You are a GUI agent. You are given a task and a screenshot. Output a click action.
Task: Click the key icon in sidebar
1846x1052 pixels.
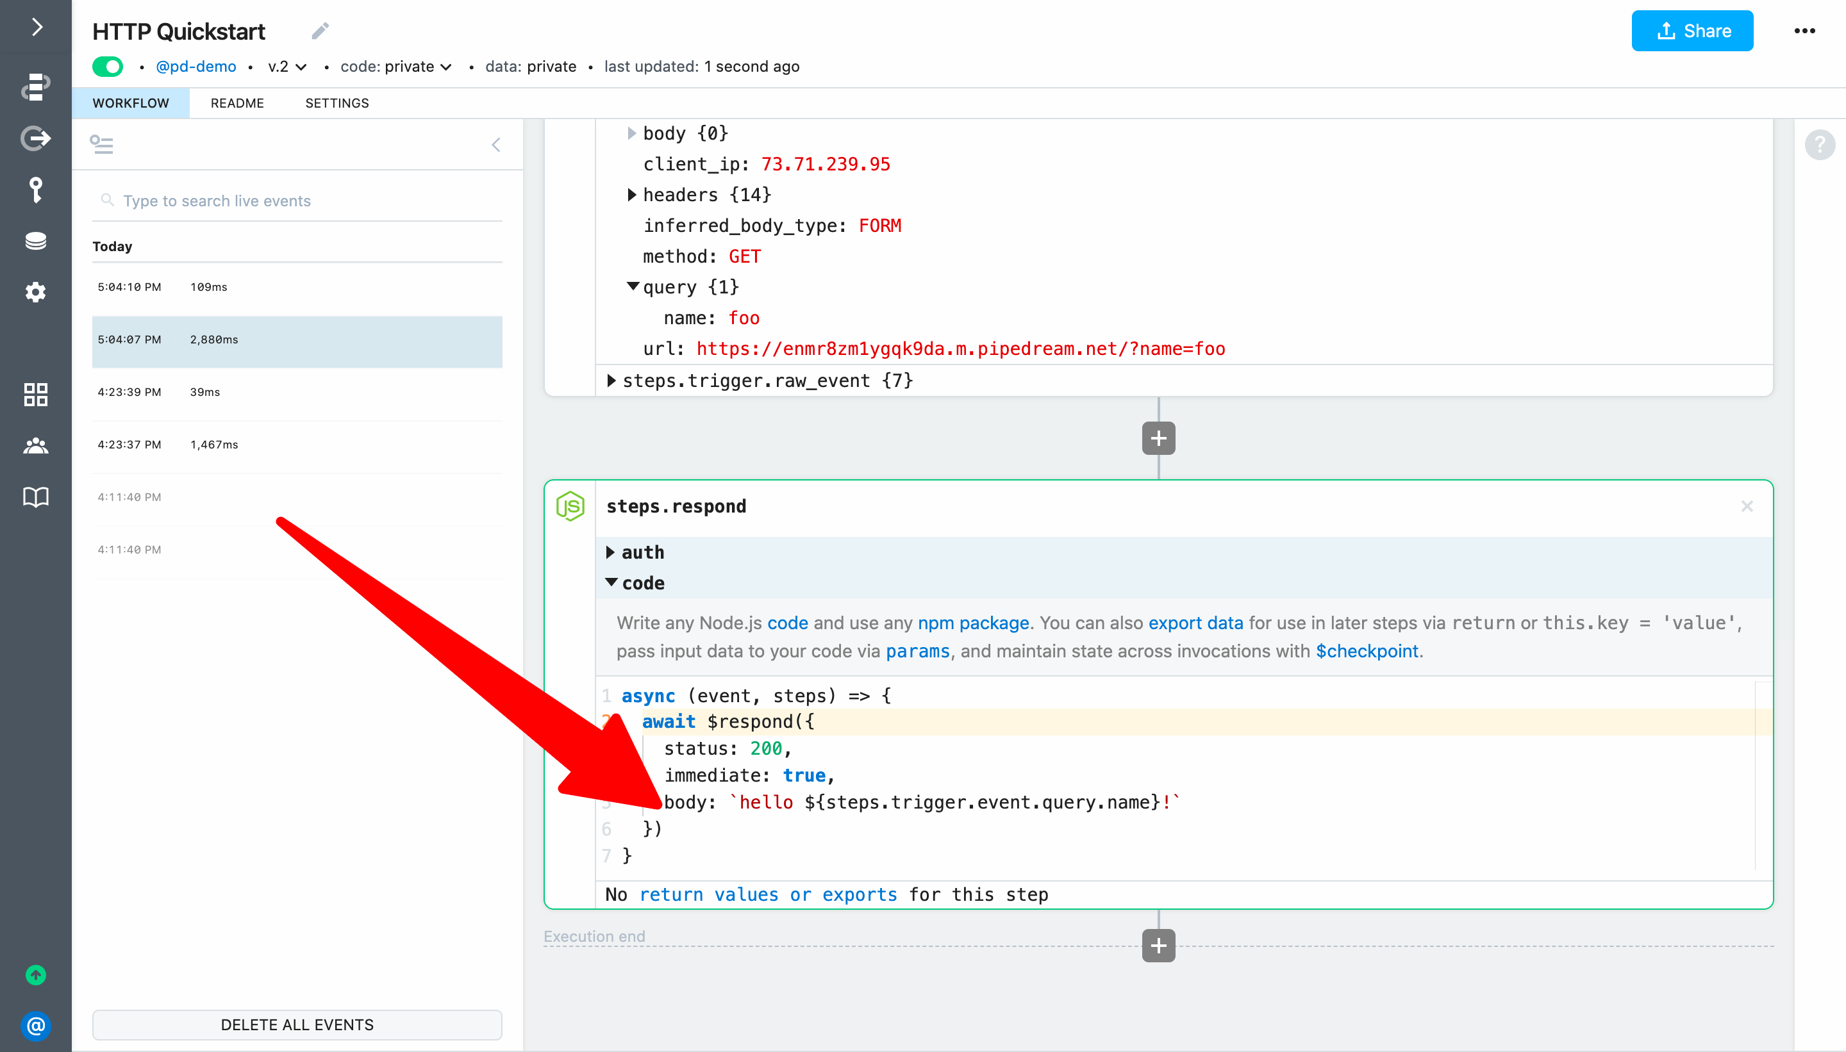tap(35, 189)
